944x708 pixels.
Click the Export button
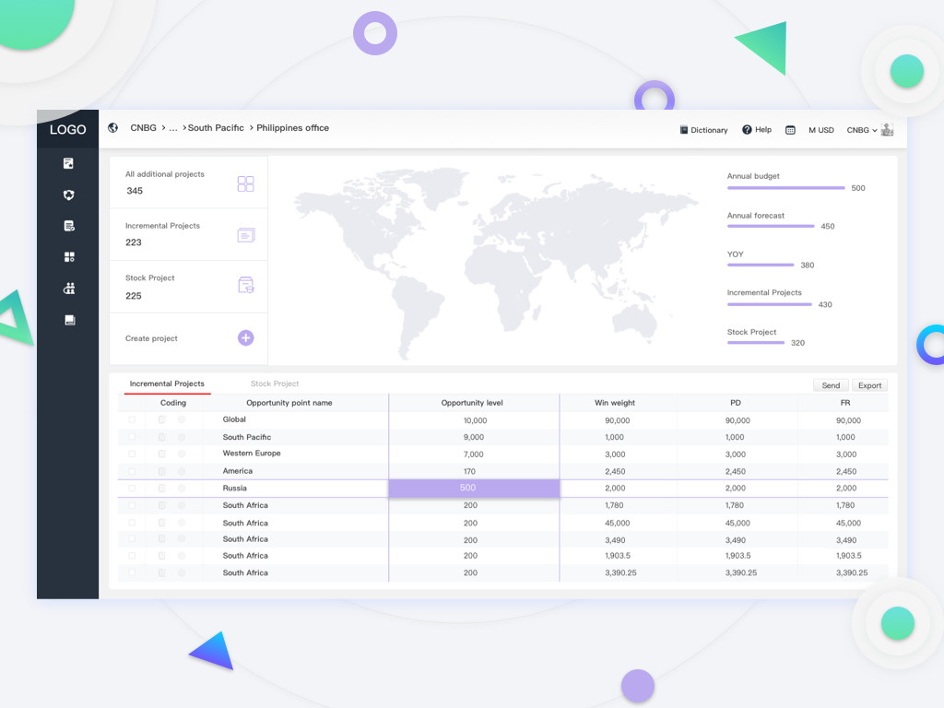869,385
